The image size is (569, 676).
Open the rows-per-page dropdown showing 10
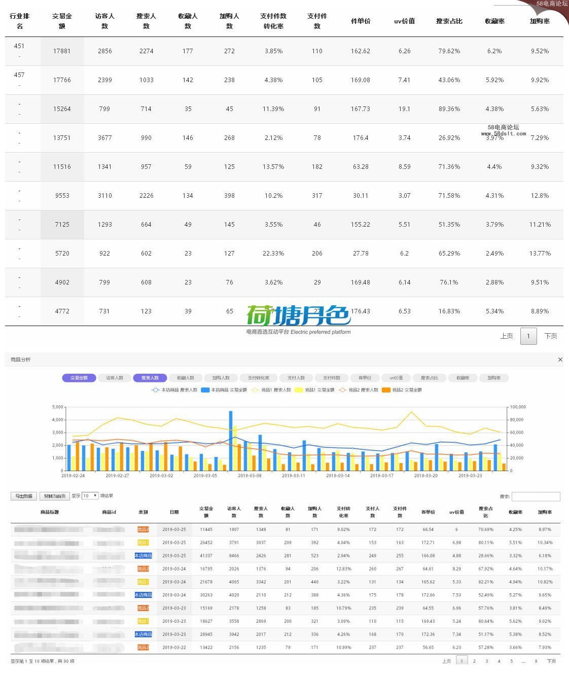pyautogui.click(x=90, y=496)
